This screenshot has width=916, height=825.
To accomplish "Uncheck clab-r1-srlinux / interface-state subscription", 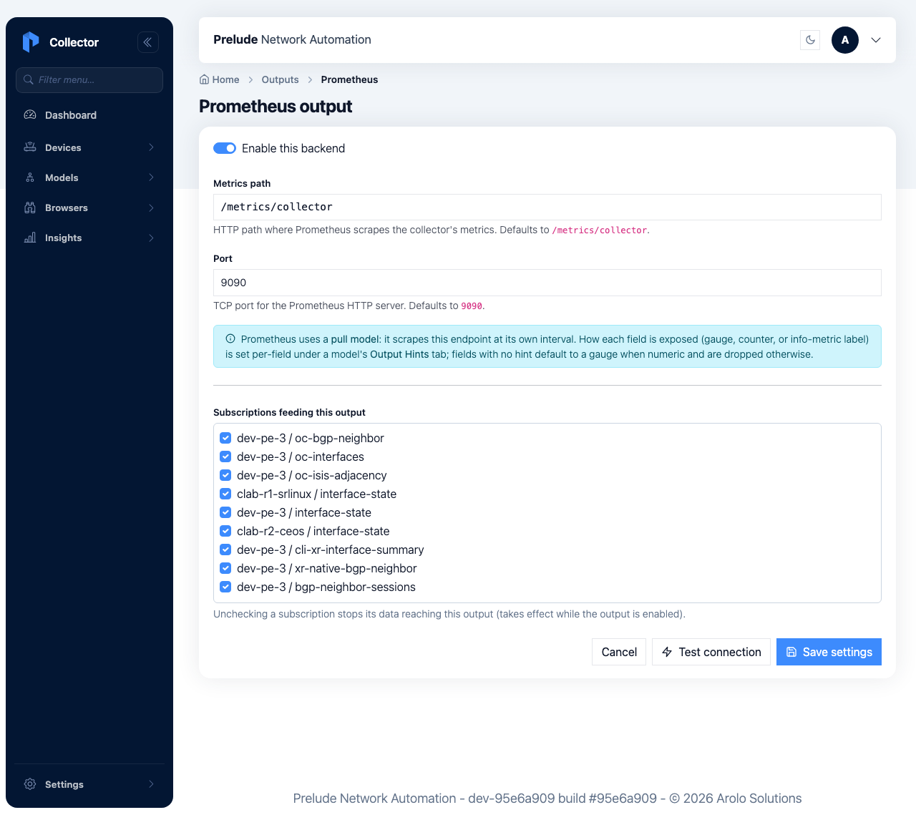I will 225,494.
